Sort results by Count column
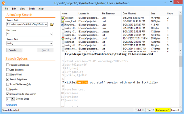This screenshot has width=184, height=114. 172,14
